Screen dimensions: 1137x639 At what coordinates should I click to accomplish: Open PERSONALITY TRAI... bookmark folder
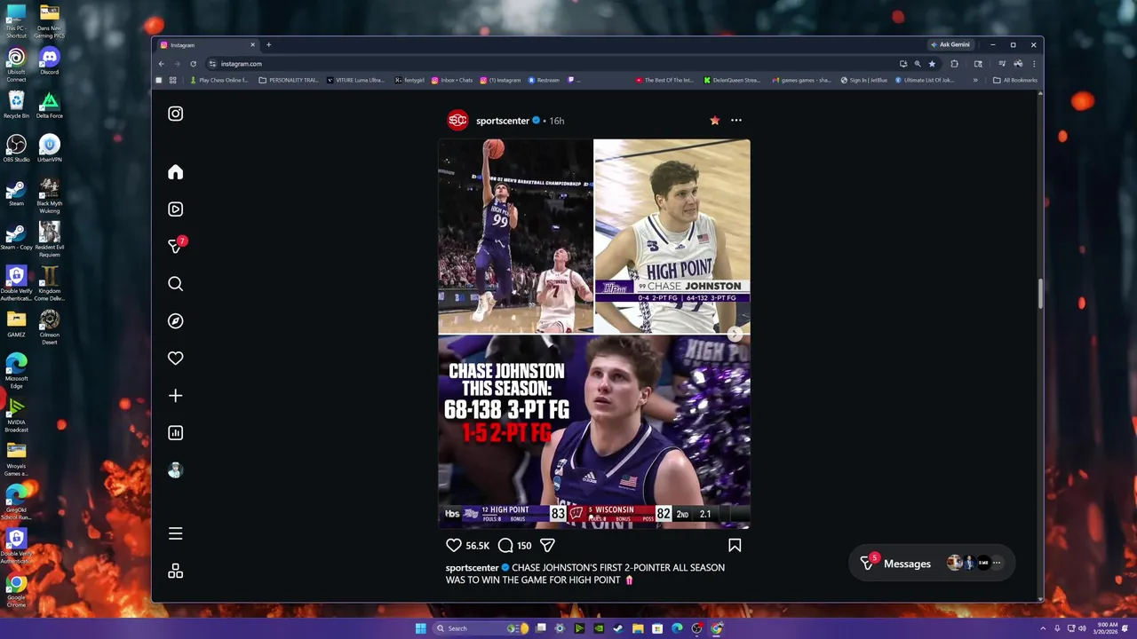[289, 80]
